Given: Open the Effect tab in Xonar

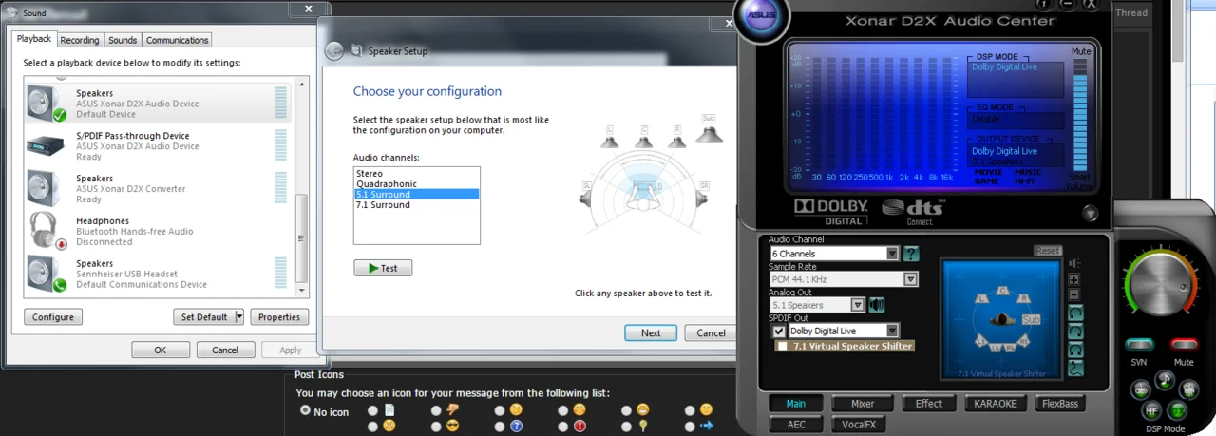Looking at the screenshot, I should 928,404.
